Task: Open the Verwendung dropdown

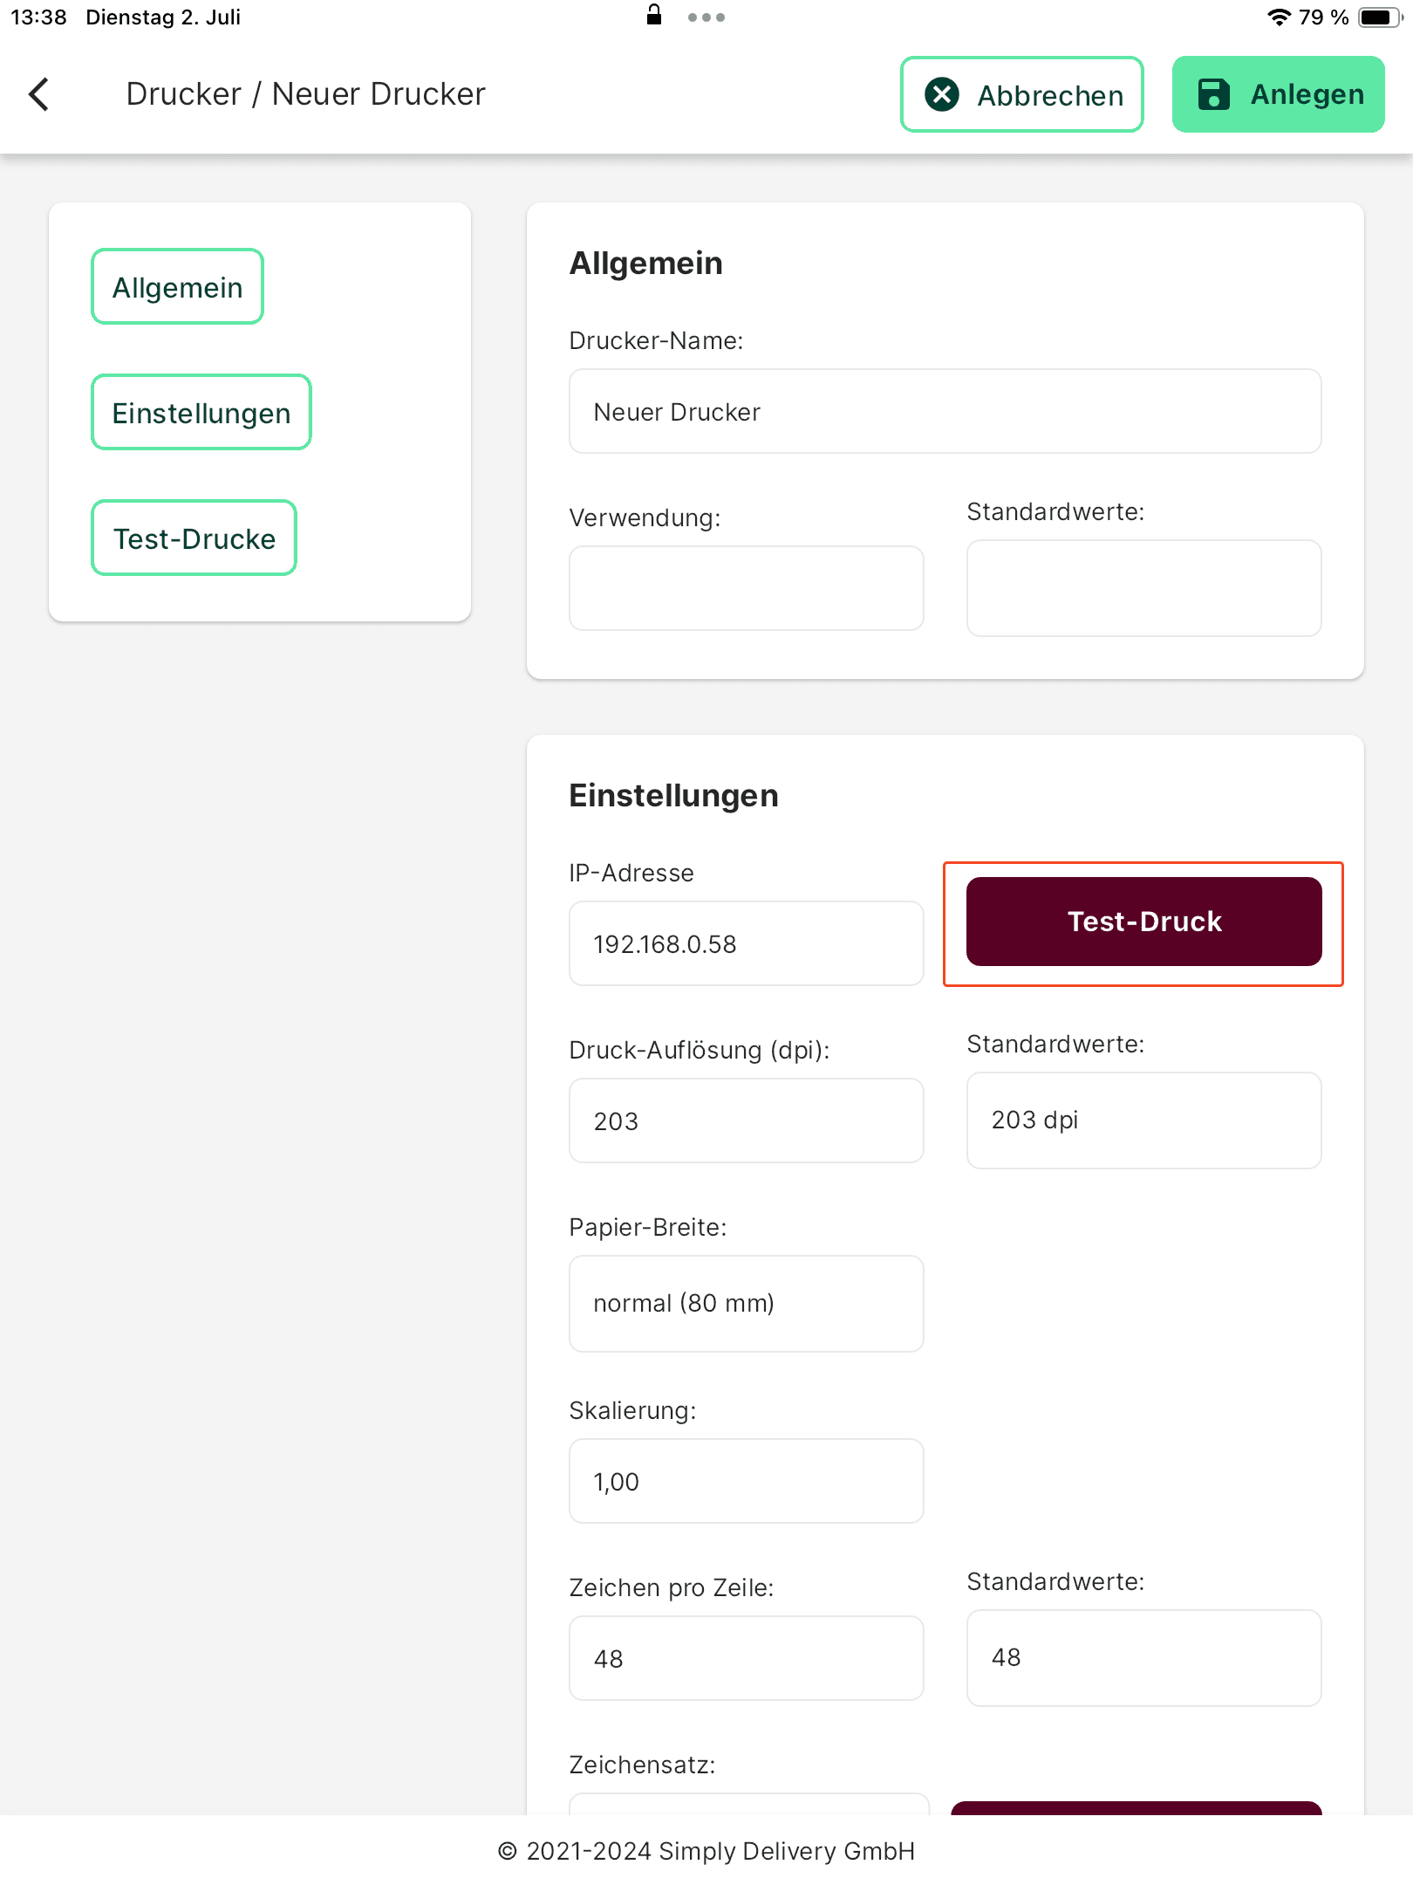Action: point(747,588)
